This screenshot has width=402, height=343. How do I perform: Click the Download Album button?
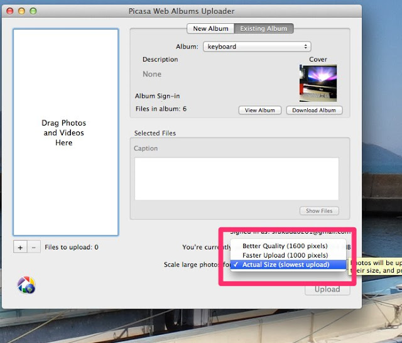click(314, 110)
